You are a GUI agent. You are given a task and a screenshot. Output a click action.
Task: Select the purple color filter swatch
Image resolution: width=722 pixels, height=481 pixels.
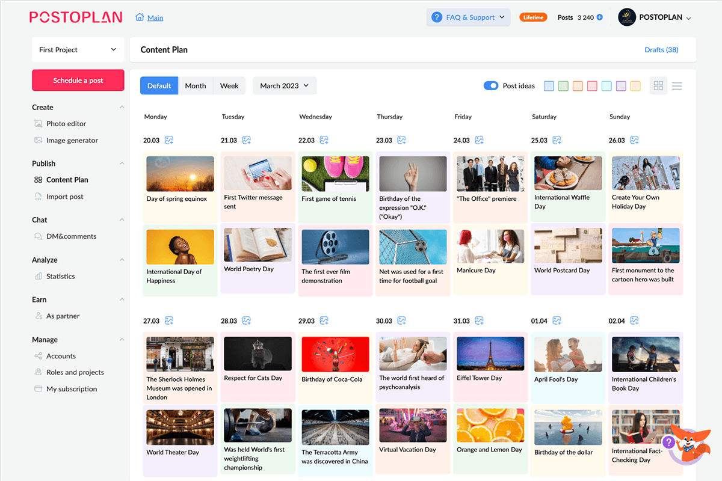coord(621,86)
